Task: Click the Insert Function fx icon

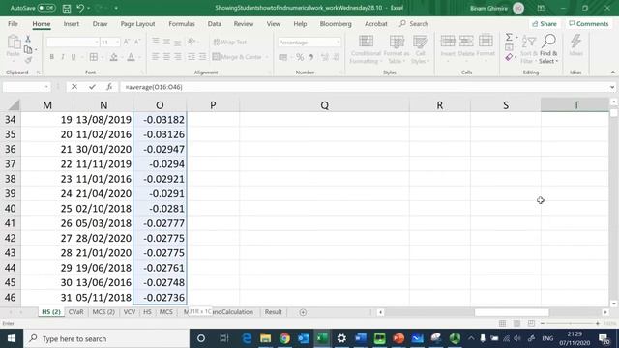Action: pos(109,87)
